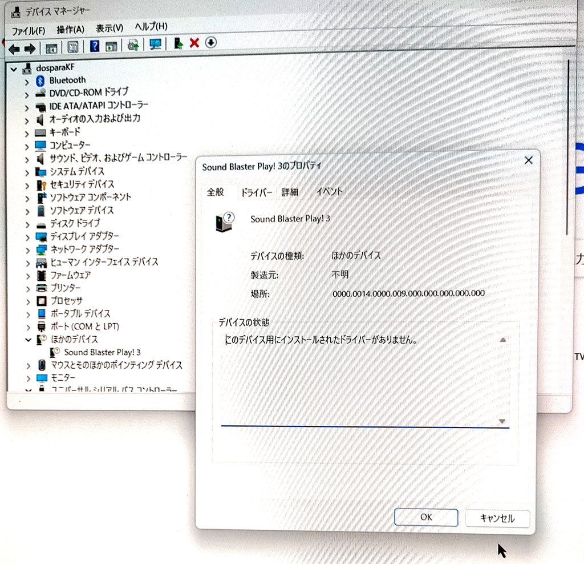Click the ポート (COM と LPT) icon
Screen dimensions: 584x564
pos(41,327)
